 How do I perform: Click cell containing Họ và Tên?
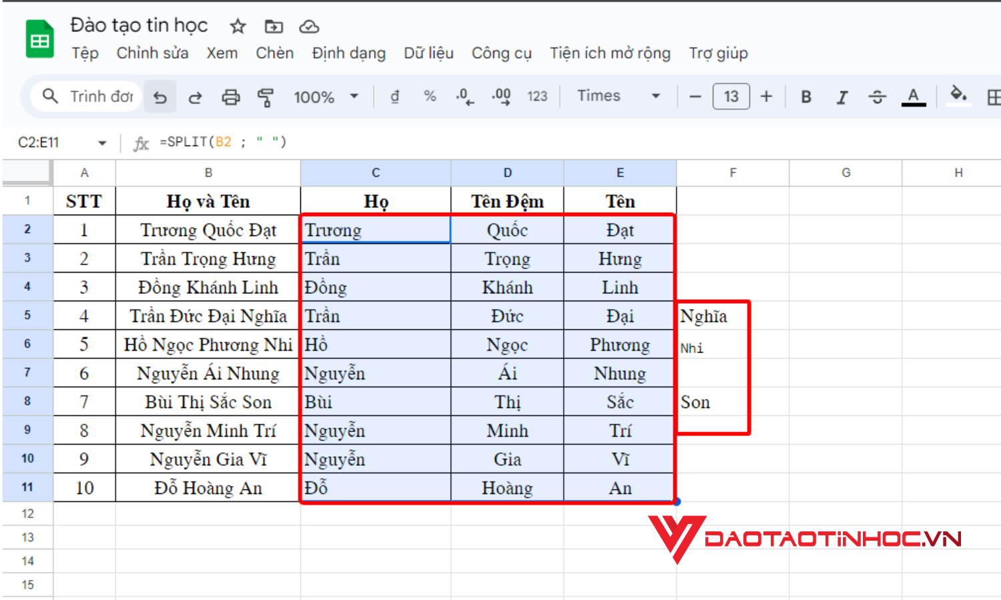[x=208, y=201]
